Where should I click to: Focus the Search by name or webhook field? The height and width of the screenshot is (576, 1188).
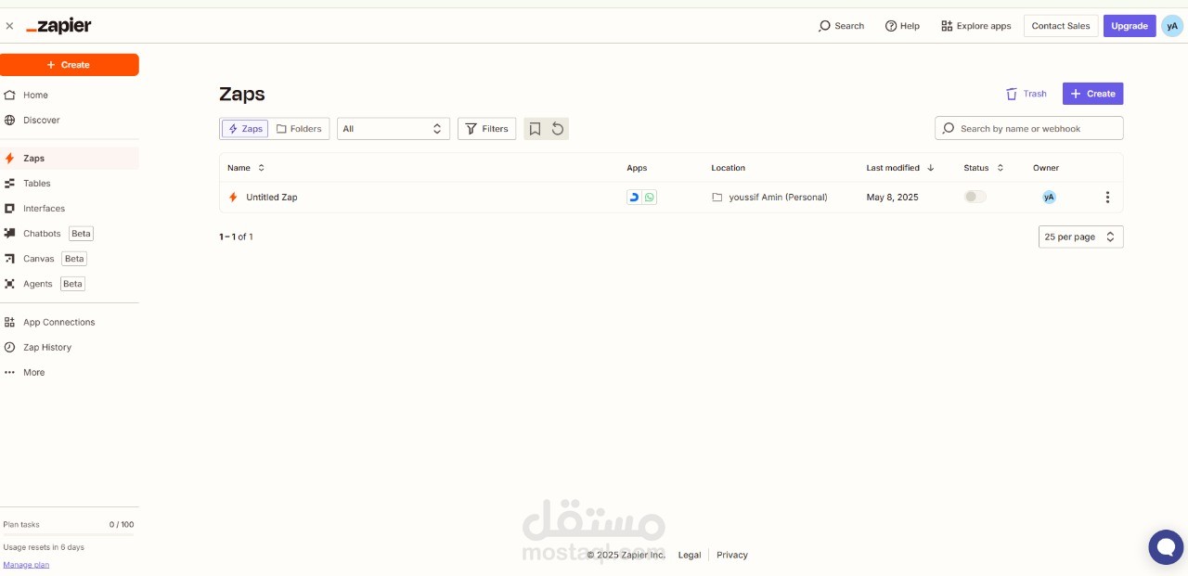tap(1029, 128)
